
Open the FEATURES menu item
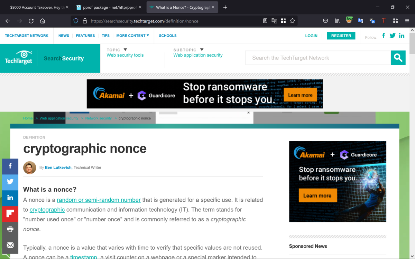pos(85,36)
